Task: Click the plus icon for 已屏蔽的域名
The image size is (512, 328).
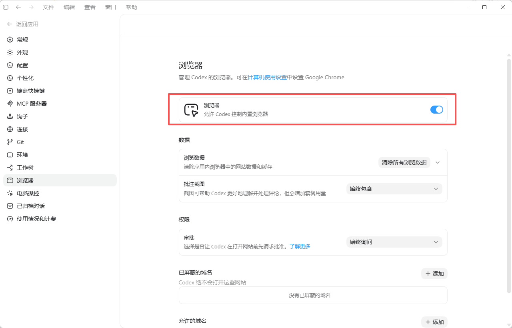Action: 428,274
